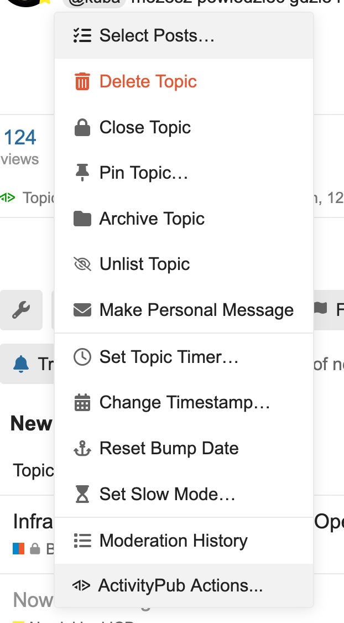Screen dimensions: 344x623
Task: Click the wrench admin actions button
Action: [21, 310]
